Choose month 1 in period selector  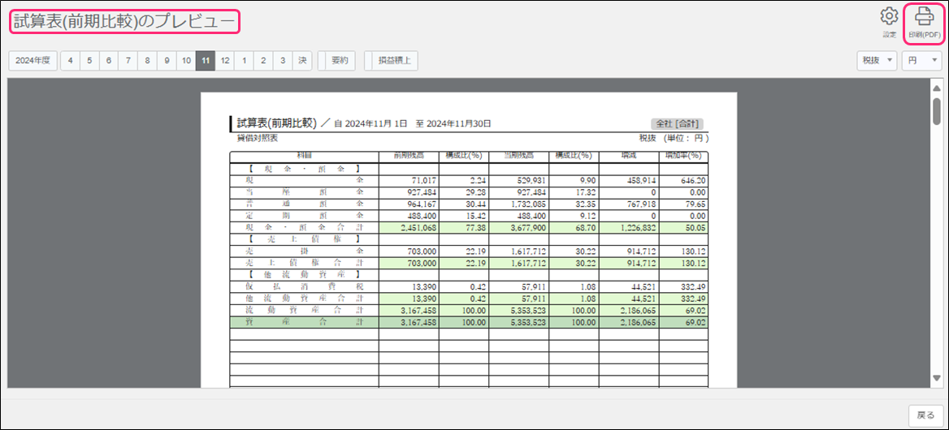pyautogui.click(x=245, y=61)
